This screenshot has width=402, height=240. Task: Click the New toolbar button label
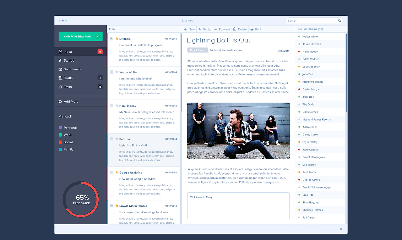coord(192,29)
